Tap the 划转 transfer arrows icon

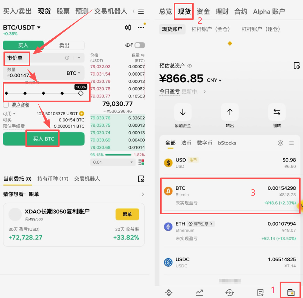pos(277,112)
